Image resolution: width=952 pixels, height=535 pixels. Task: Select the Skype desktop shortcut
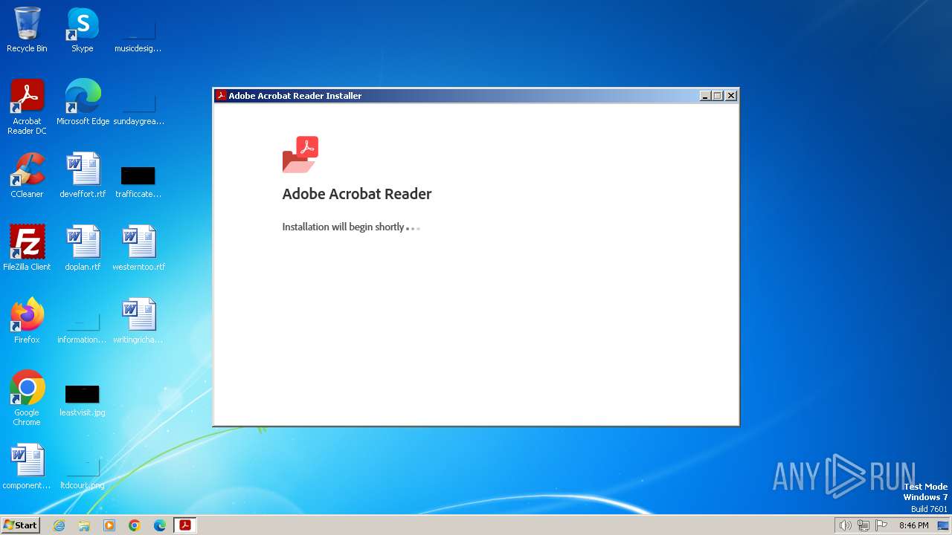83,30
